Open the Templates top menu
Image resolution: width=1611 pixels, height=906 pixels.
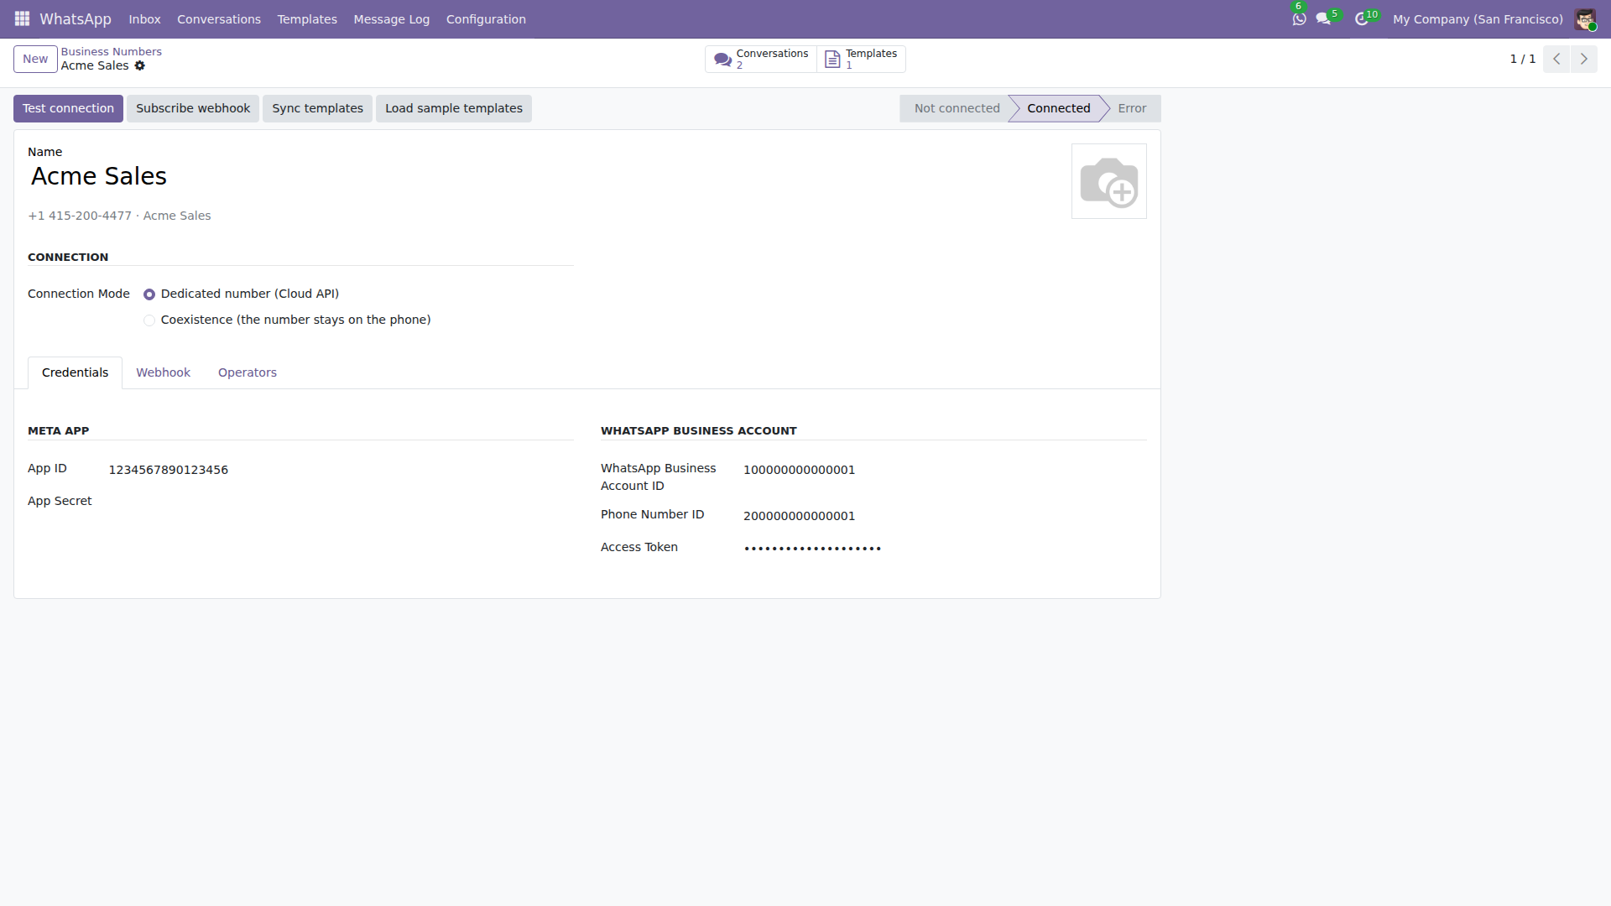pyautogui.click(x=307, y=19)
